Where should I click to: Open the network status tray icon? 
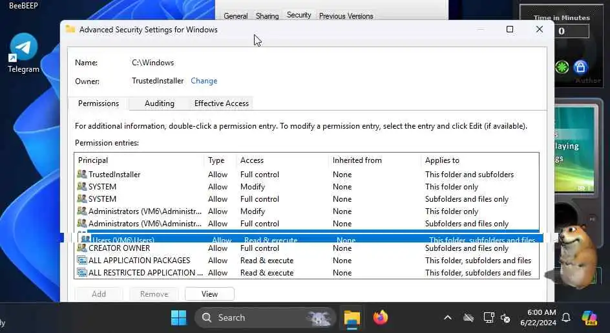(x=489, y=318)
